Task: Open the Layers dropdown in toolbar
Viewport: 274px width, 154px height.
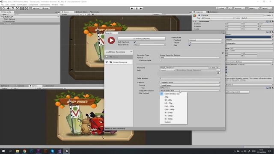Action: [253, 9]
